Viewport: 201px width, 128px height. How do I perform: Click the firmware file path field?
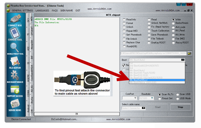click(x=154, y=53)
